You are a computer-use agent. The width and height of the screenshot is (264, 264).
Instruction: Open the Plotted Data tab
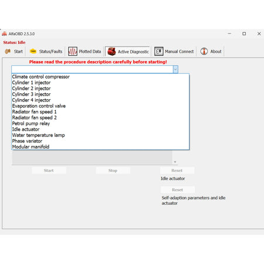[85, 52]
